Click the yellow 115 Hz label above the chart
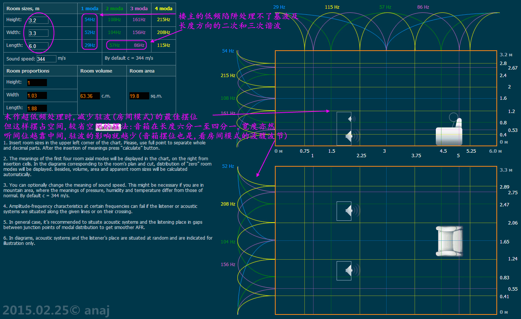This screenshot has height=319, width=521. [332, 7]
